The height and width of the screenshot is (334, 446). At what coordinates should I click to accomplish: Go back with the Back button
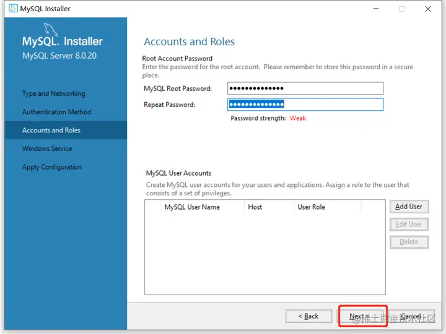tap(308, 316)
